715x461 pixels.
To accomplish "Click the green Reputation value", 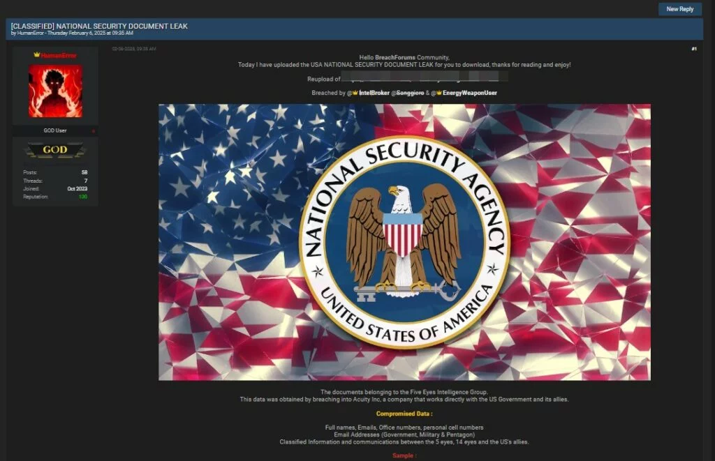I will (x=83, y=197).
